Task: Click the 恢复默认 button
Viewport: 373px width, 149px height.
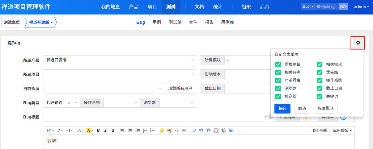Action: (325, 109)
